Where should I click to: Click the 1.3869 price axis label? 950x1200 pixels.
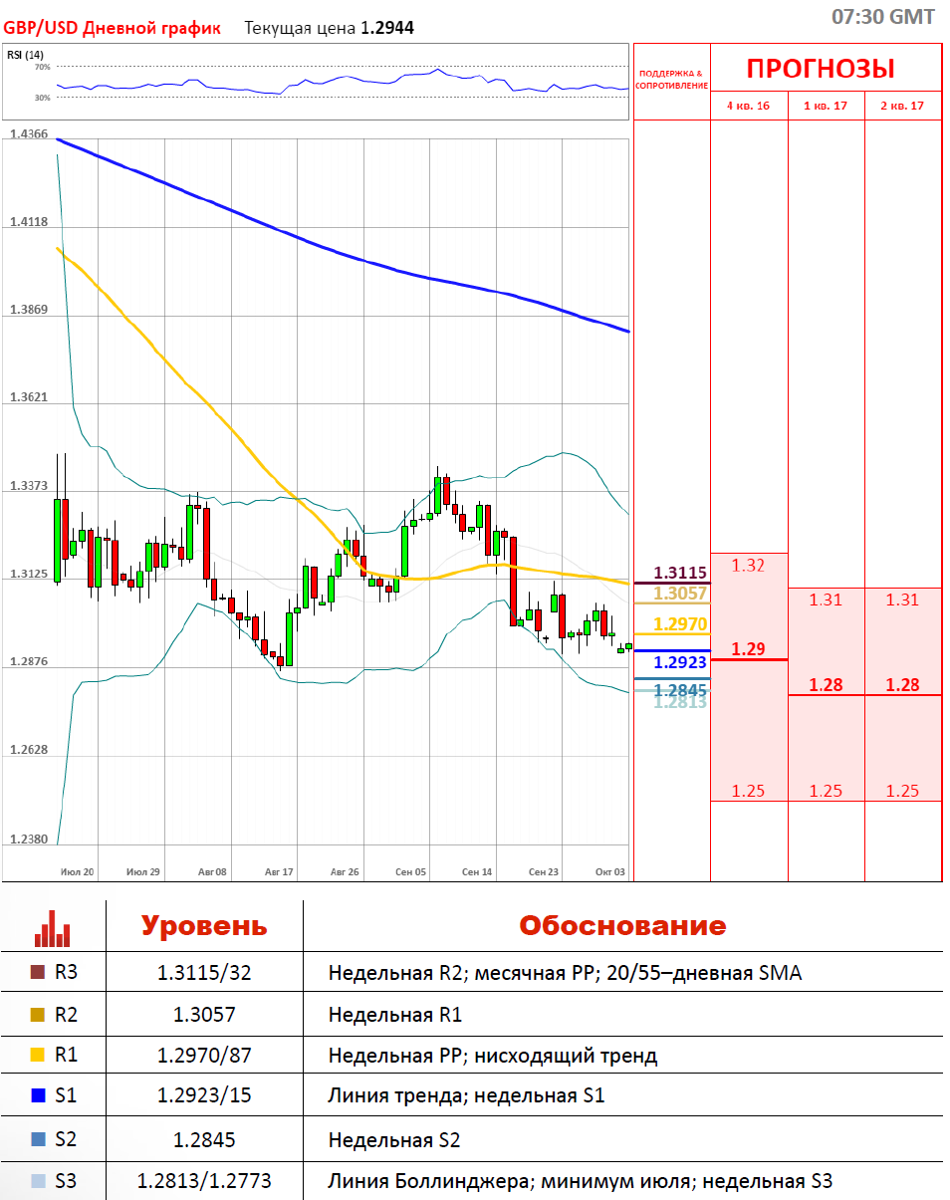point(28,310)
